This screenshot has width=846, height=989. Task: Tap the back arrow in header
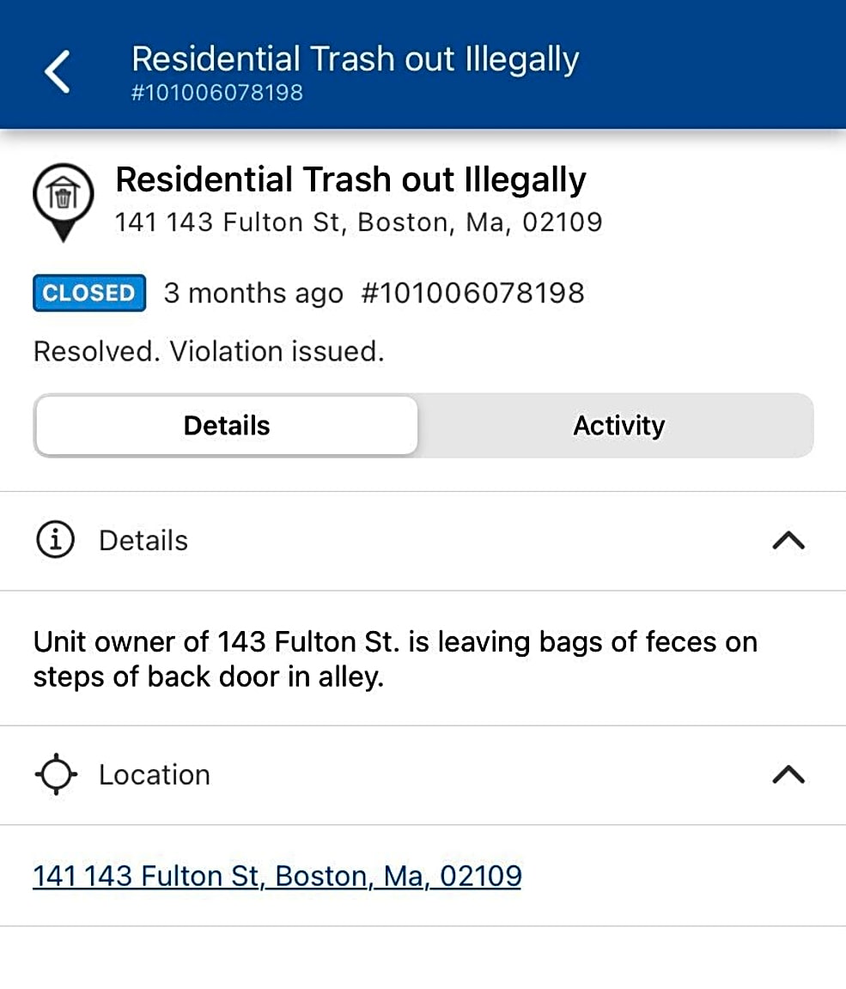57,72
